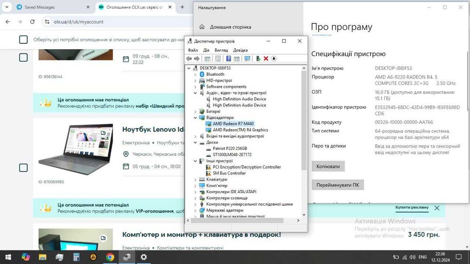Expand the Батареї category
The width and height of the screenshot is (470, 264).
point(196,111)
